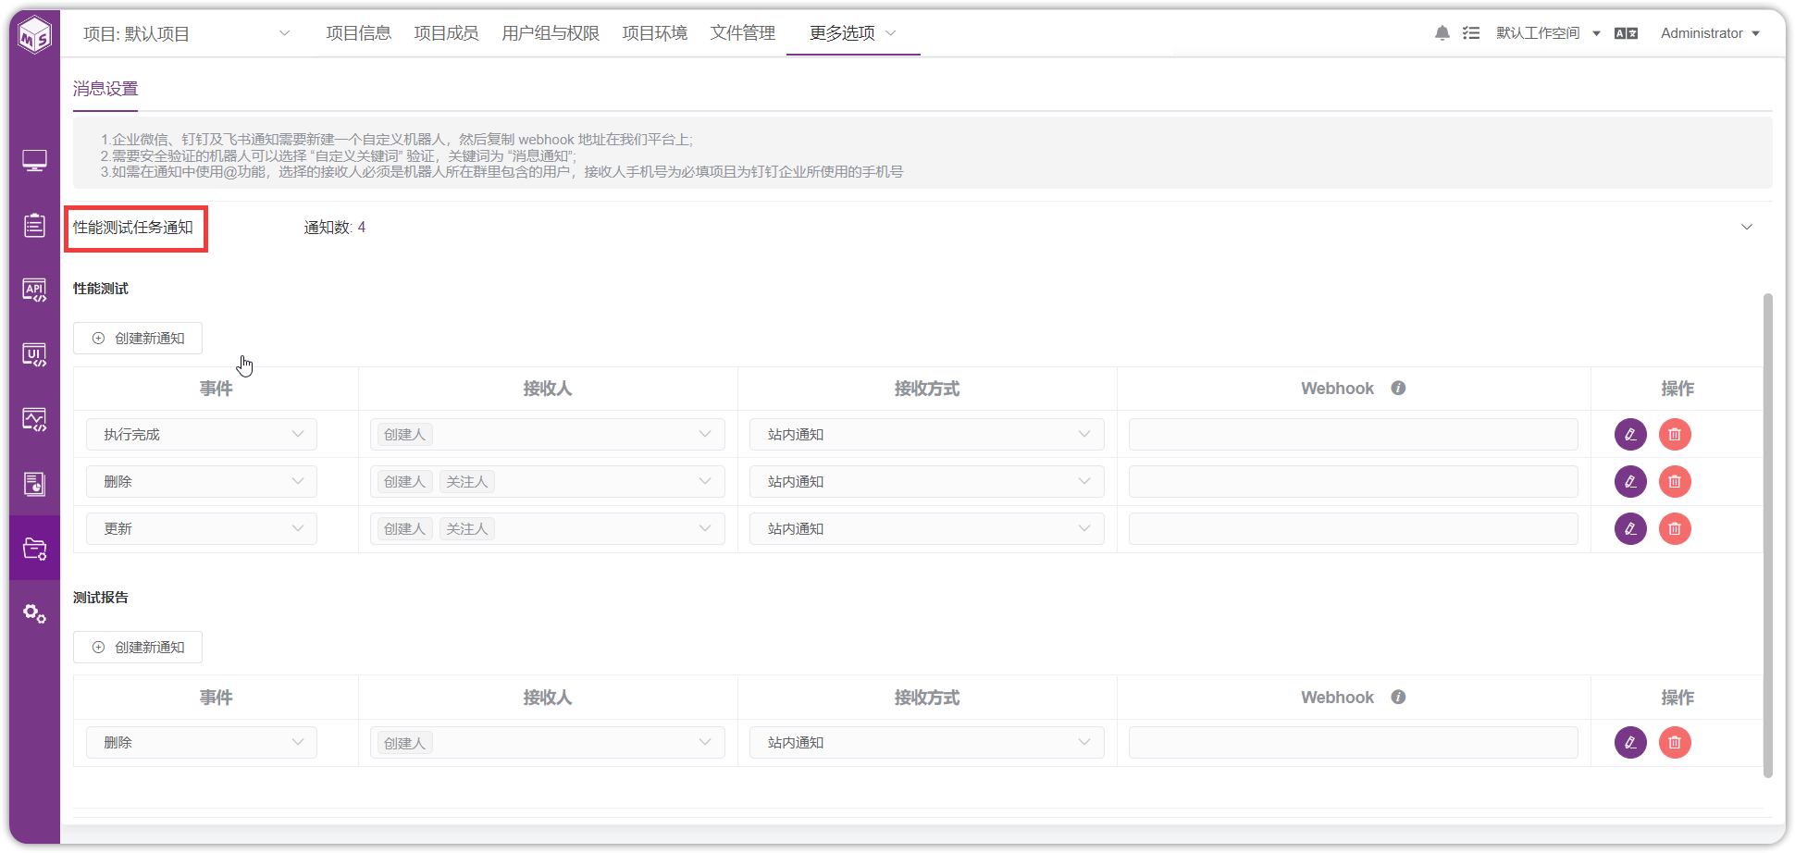Viewport: 1795px width, 853px height.
Task: Edit the 更新 notification row
Action: [x=1630, y=528]
